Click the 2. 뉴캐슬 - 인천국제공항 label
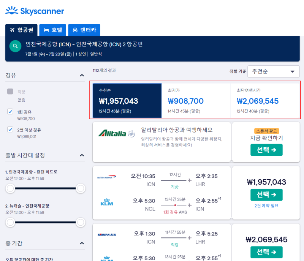 tap(27, 206)
